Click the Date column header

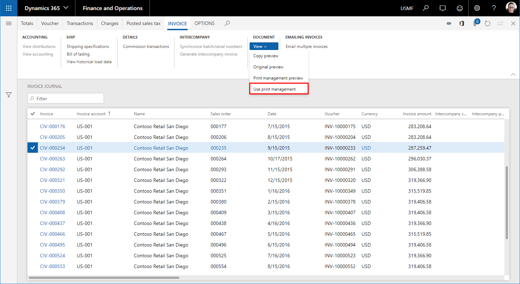(272, 114)
